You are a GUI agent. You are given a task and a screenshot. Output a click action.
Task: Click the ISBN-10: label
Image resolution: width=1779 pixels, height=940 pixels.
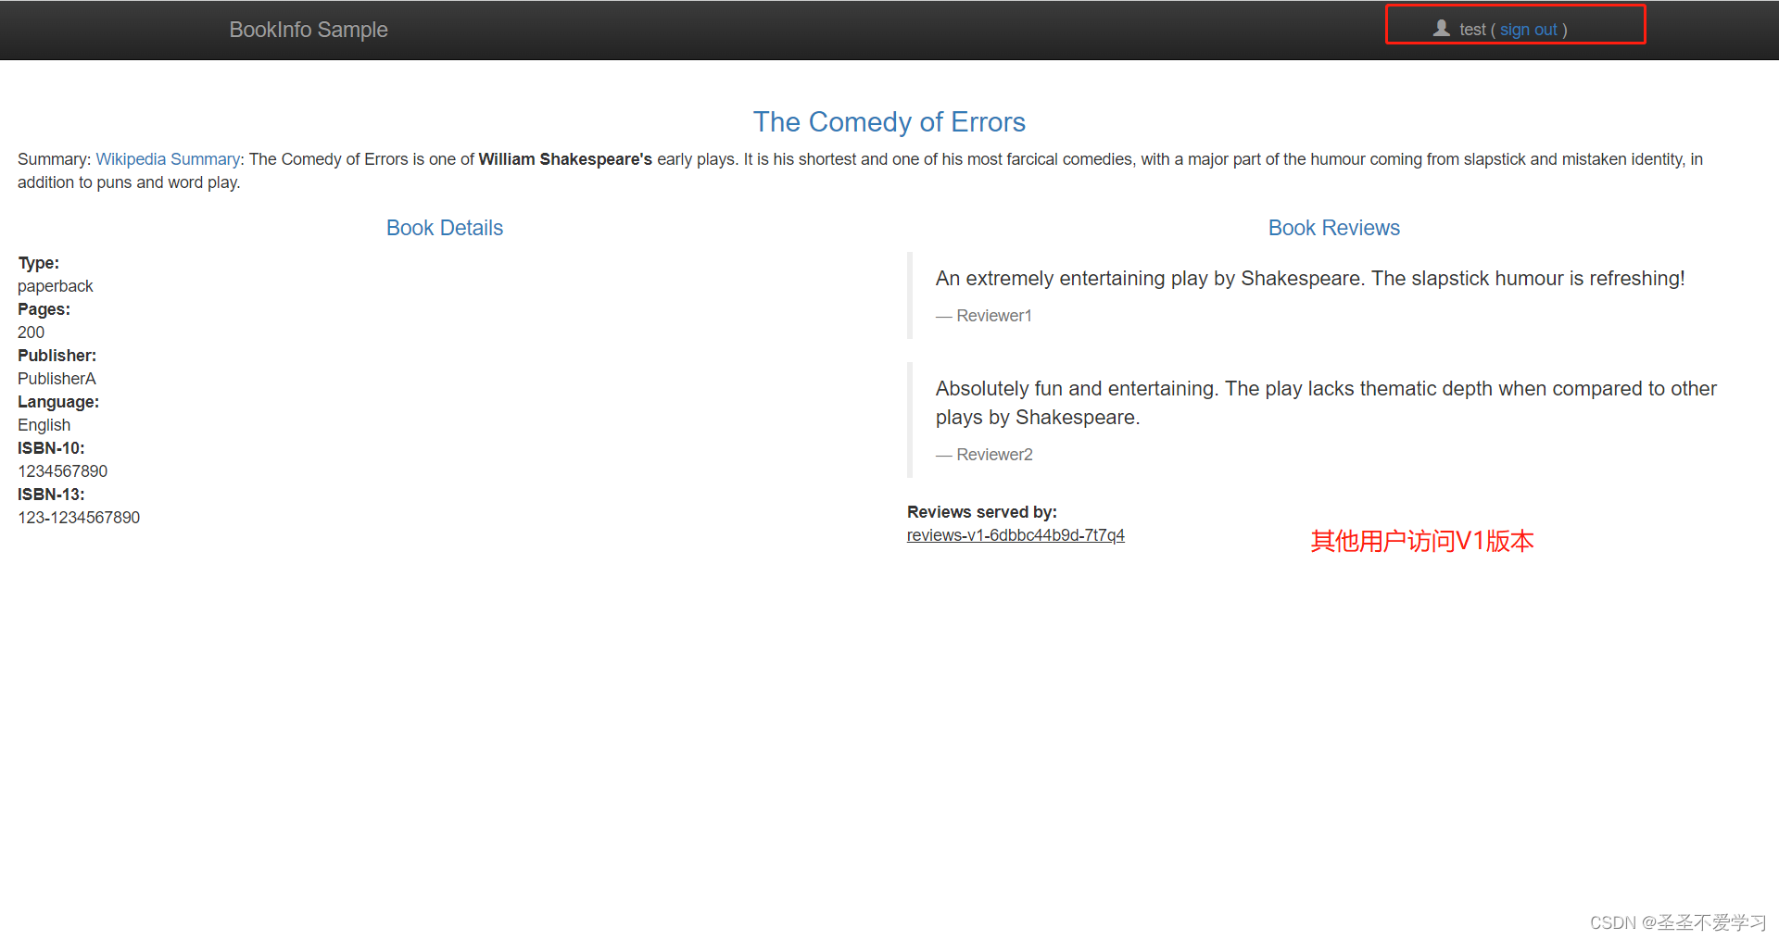click(x=51, y=448)
